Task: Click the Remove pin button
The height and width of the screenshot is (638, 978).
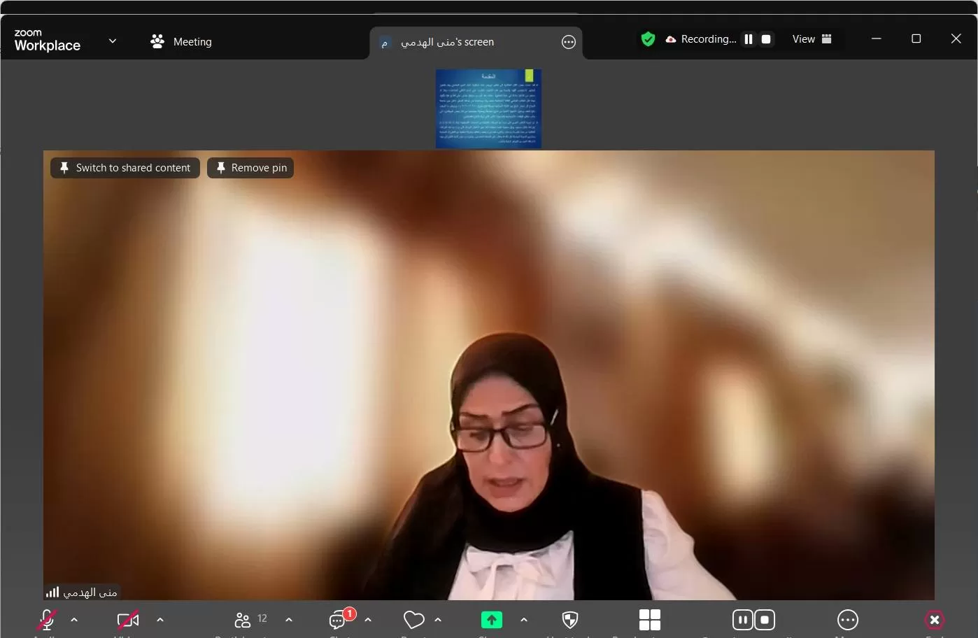Action: click(x=250, y=168)
